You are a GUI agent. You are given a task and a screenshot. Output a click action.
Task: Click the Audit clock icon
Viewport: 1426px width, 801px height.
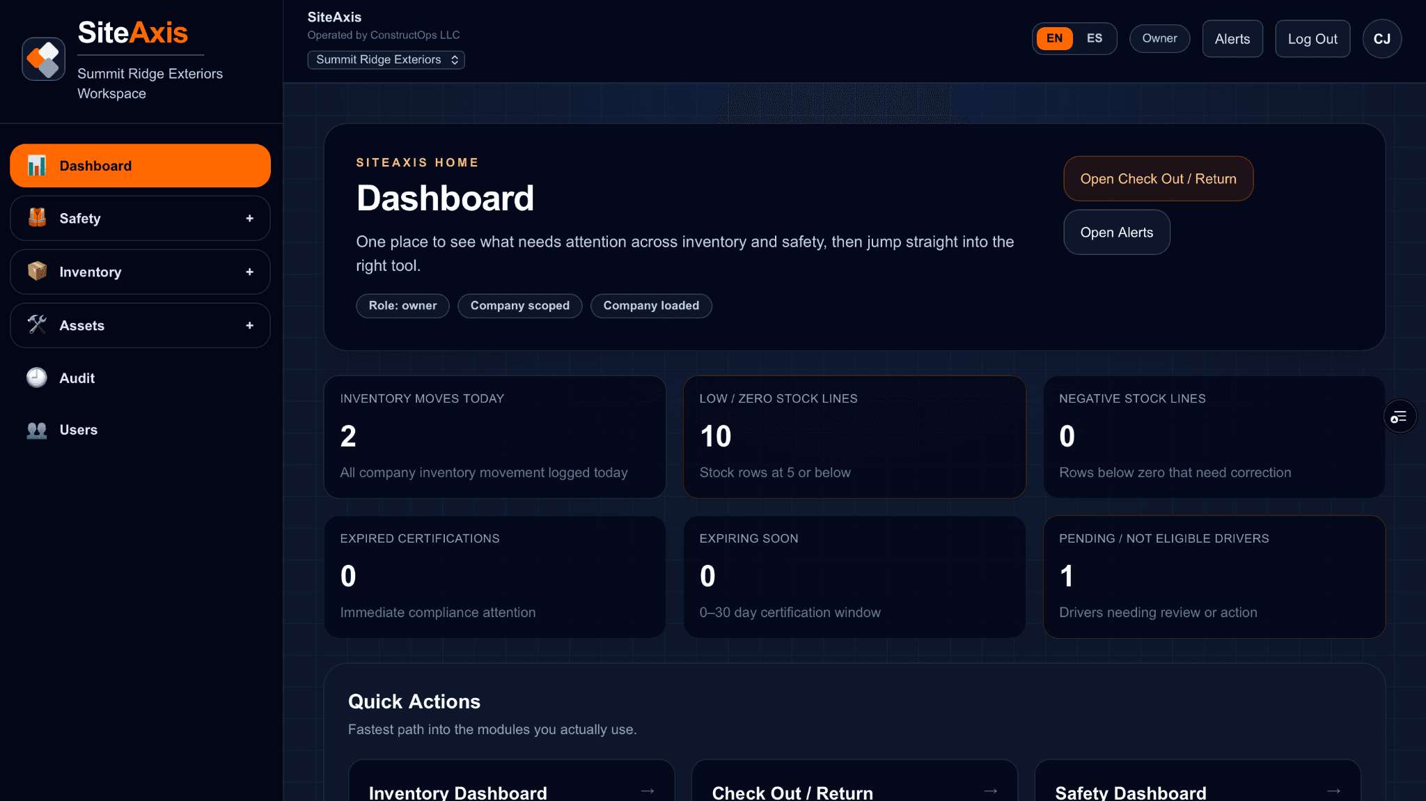coord(37,378)
